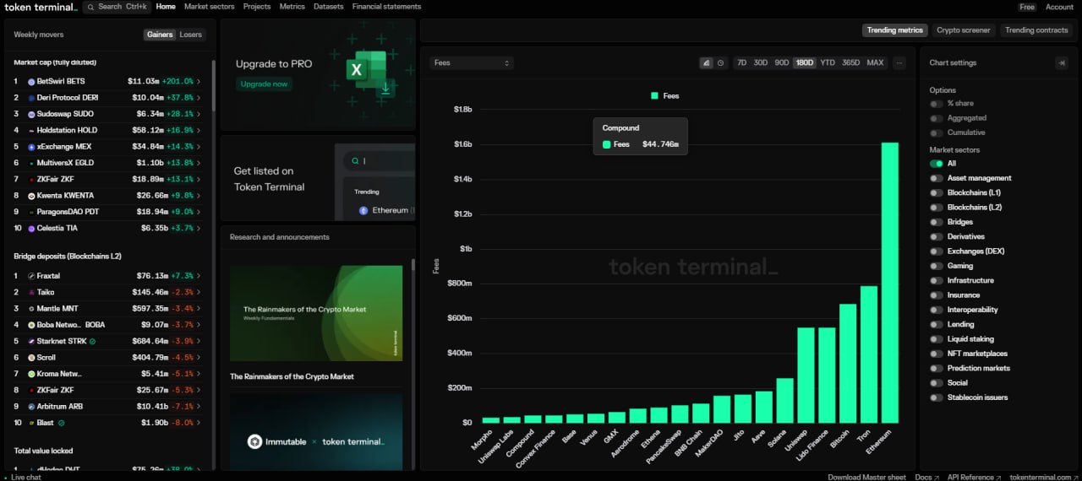Select the MAX time range

click(875, 63)
